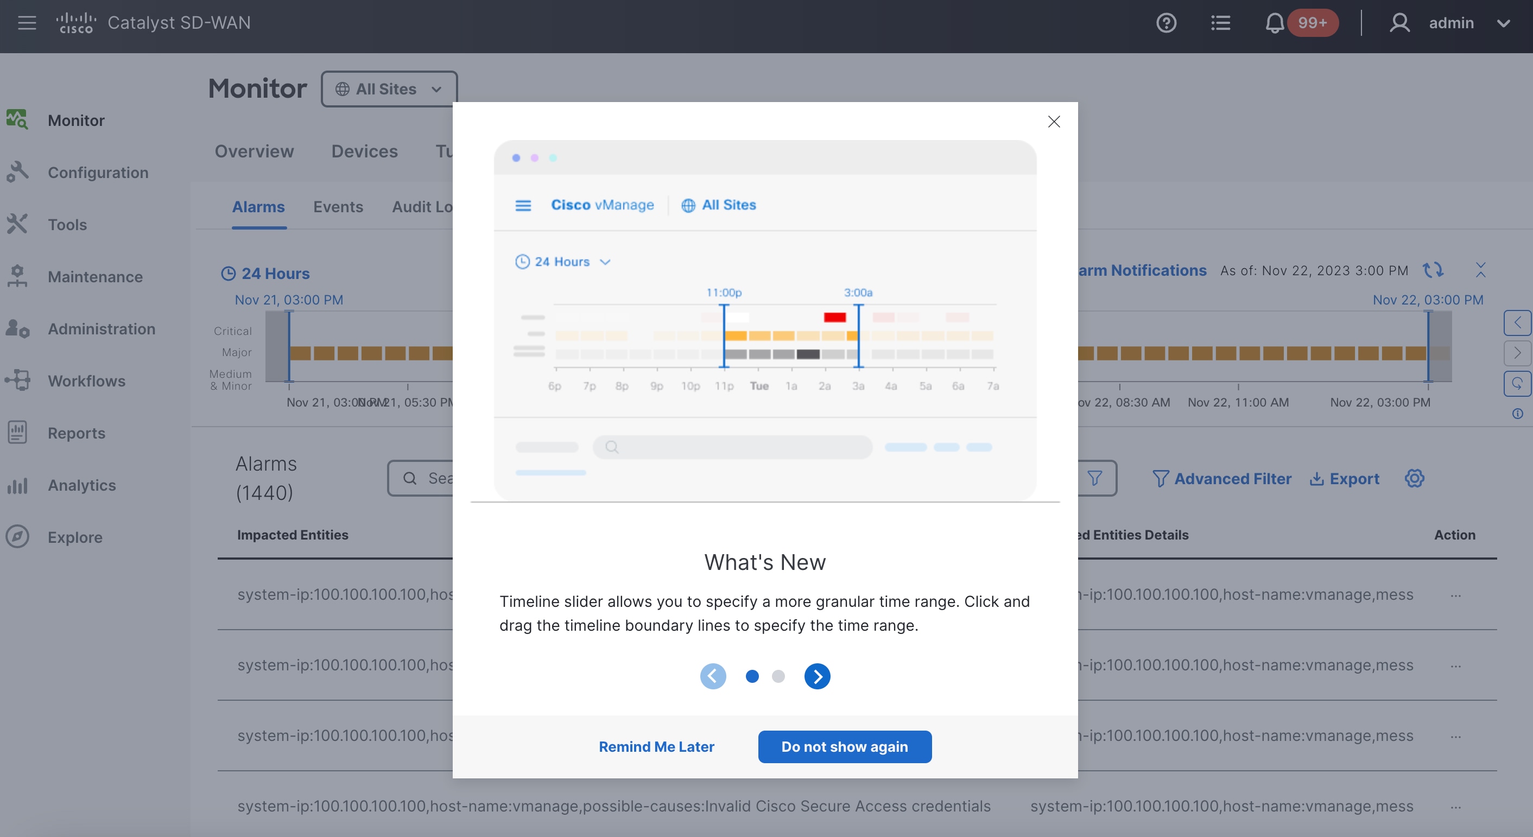Go to previous What's New slide
The image size is (1533, 837).
pyautogui.click(x=713, y=676)
